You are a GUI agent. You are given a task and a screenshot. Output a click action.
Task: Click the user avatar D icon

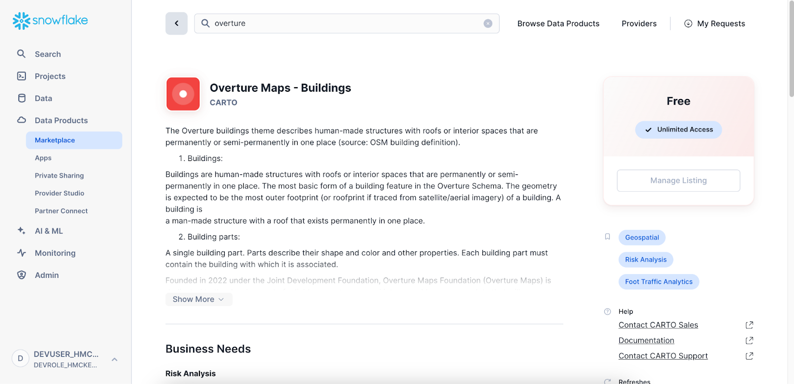point(20,358)
